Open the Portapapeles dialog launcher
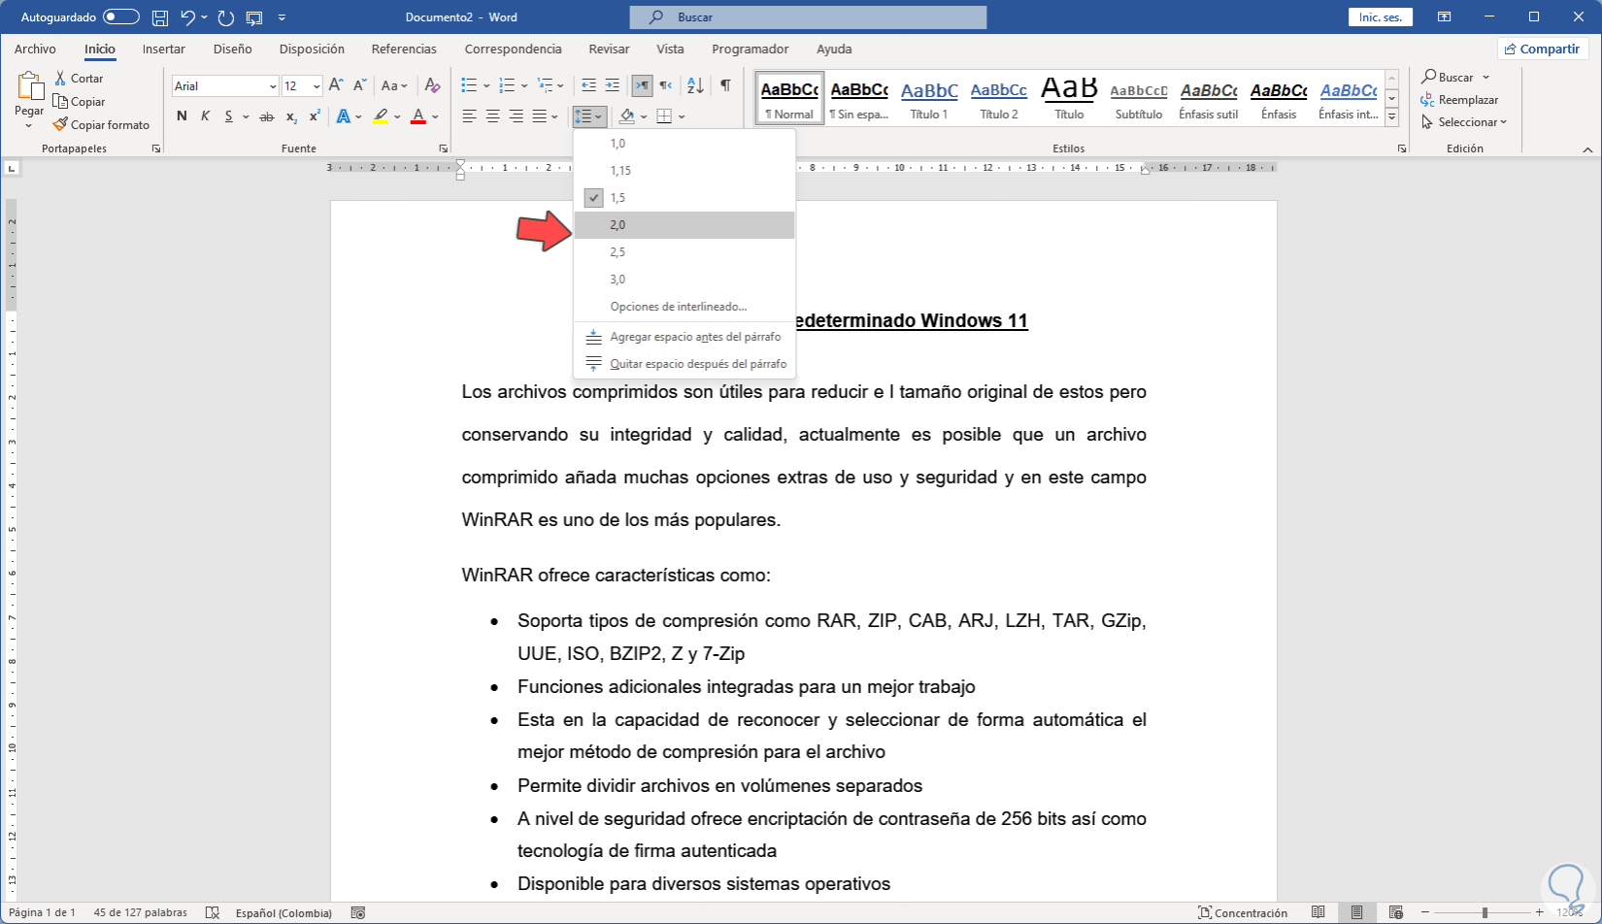Image resolution: width=1602 pixels, height=924 pixels. click(x=156, y=149)
